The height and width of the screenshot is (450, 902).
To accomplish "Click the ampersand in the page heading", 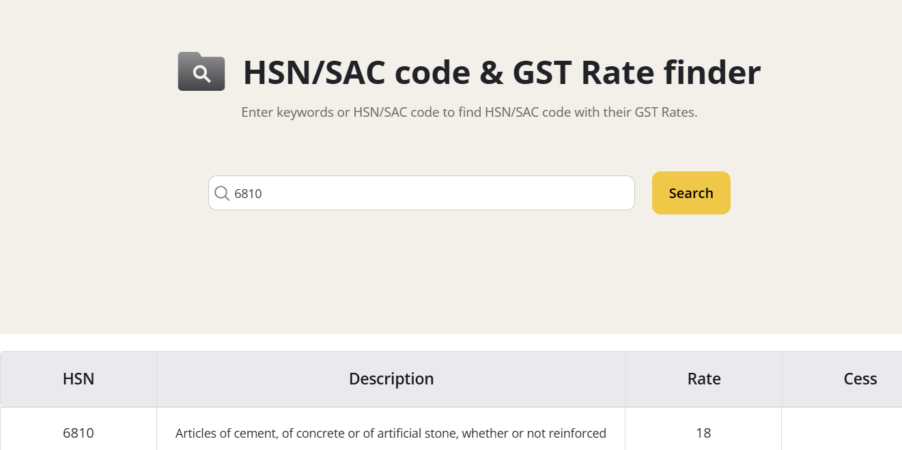I will [x=492, y=72].
